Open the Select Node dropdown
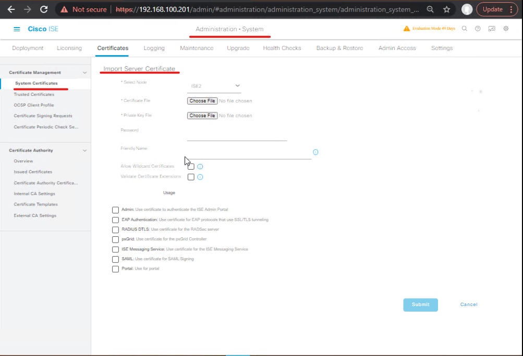 coord(214,86)
